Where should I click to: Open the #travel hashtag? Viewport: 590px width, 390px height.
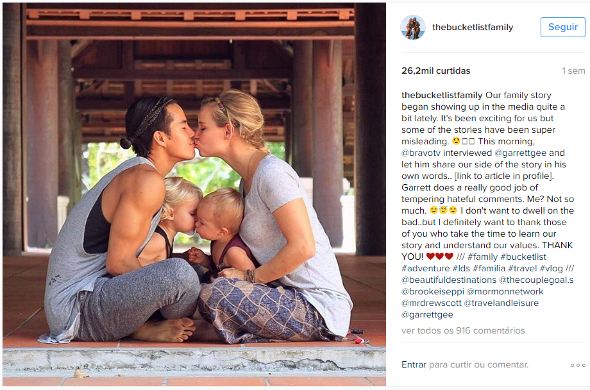click(x=522, y=268)
